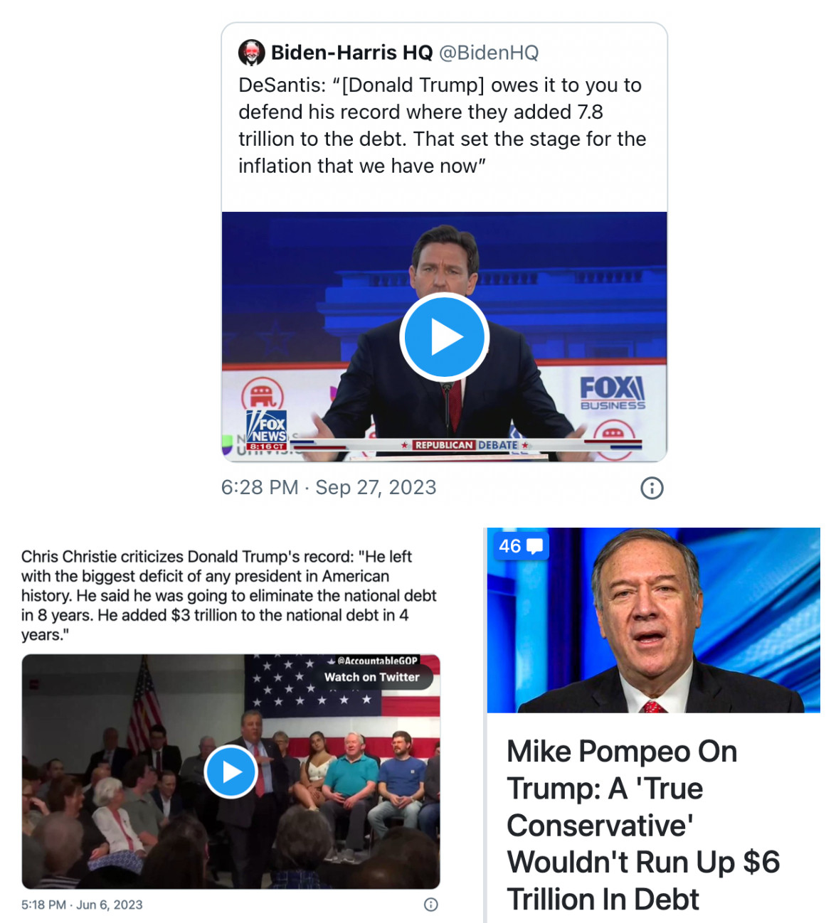Image resolution: width=831 pixels, height=923 pixels.
Task: Open the Mike Pompeo article thumbnail image
Action: [653, 620]
